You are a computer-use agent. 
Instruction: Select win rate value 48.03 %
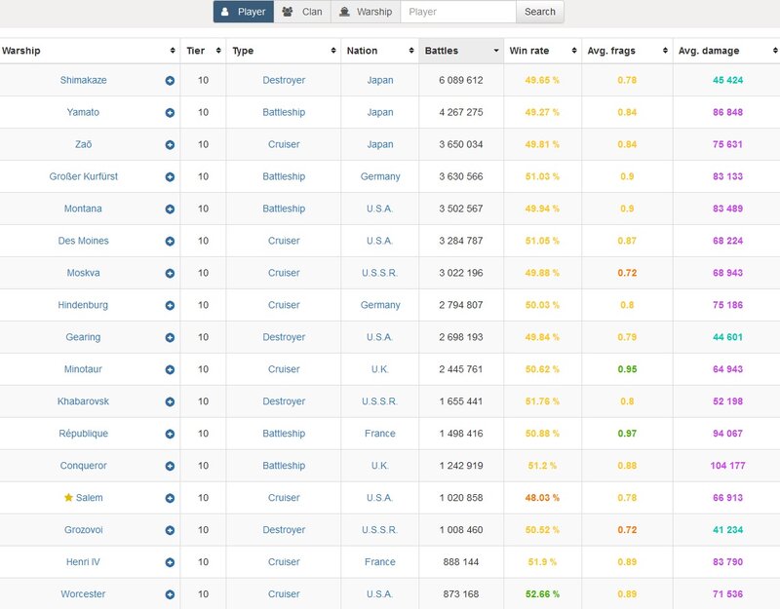(x=542, y=497)
